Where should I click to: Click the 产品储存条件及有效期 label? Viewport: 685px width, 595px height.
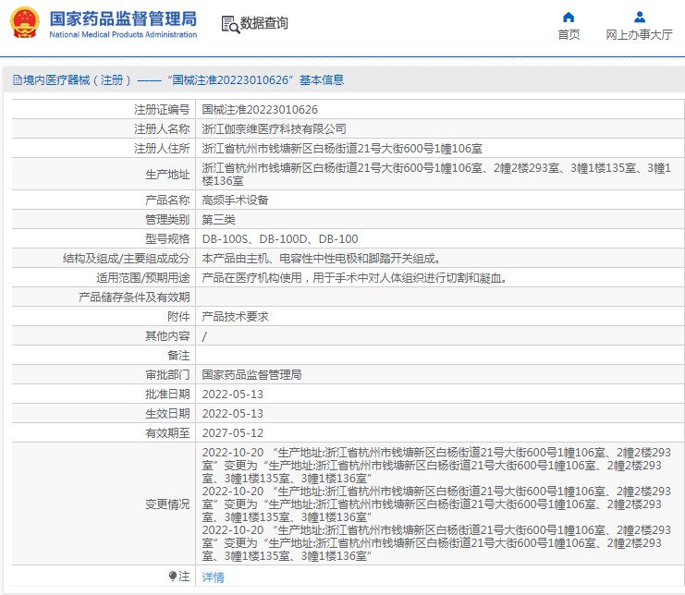[134, 297]
